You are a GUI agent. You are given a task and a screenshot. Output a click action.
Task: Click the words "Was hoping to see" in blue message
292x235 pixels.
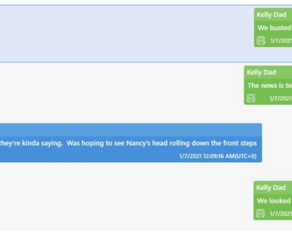(x=96, y=143)
